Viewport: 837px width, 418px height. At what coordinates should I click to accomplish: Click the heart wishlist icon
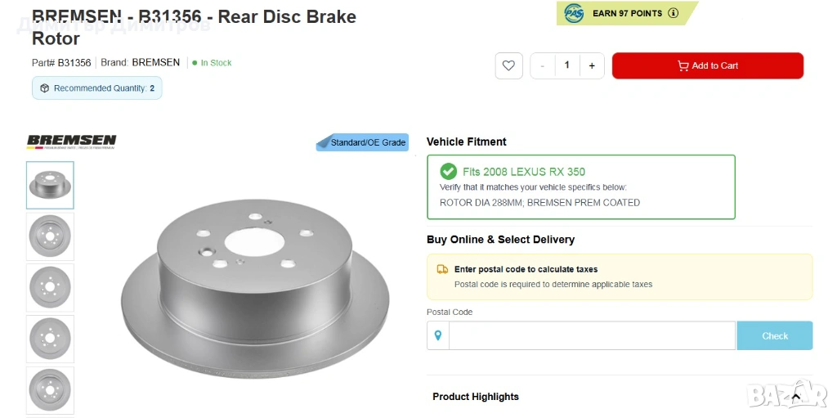508,65
